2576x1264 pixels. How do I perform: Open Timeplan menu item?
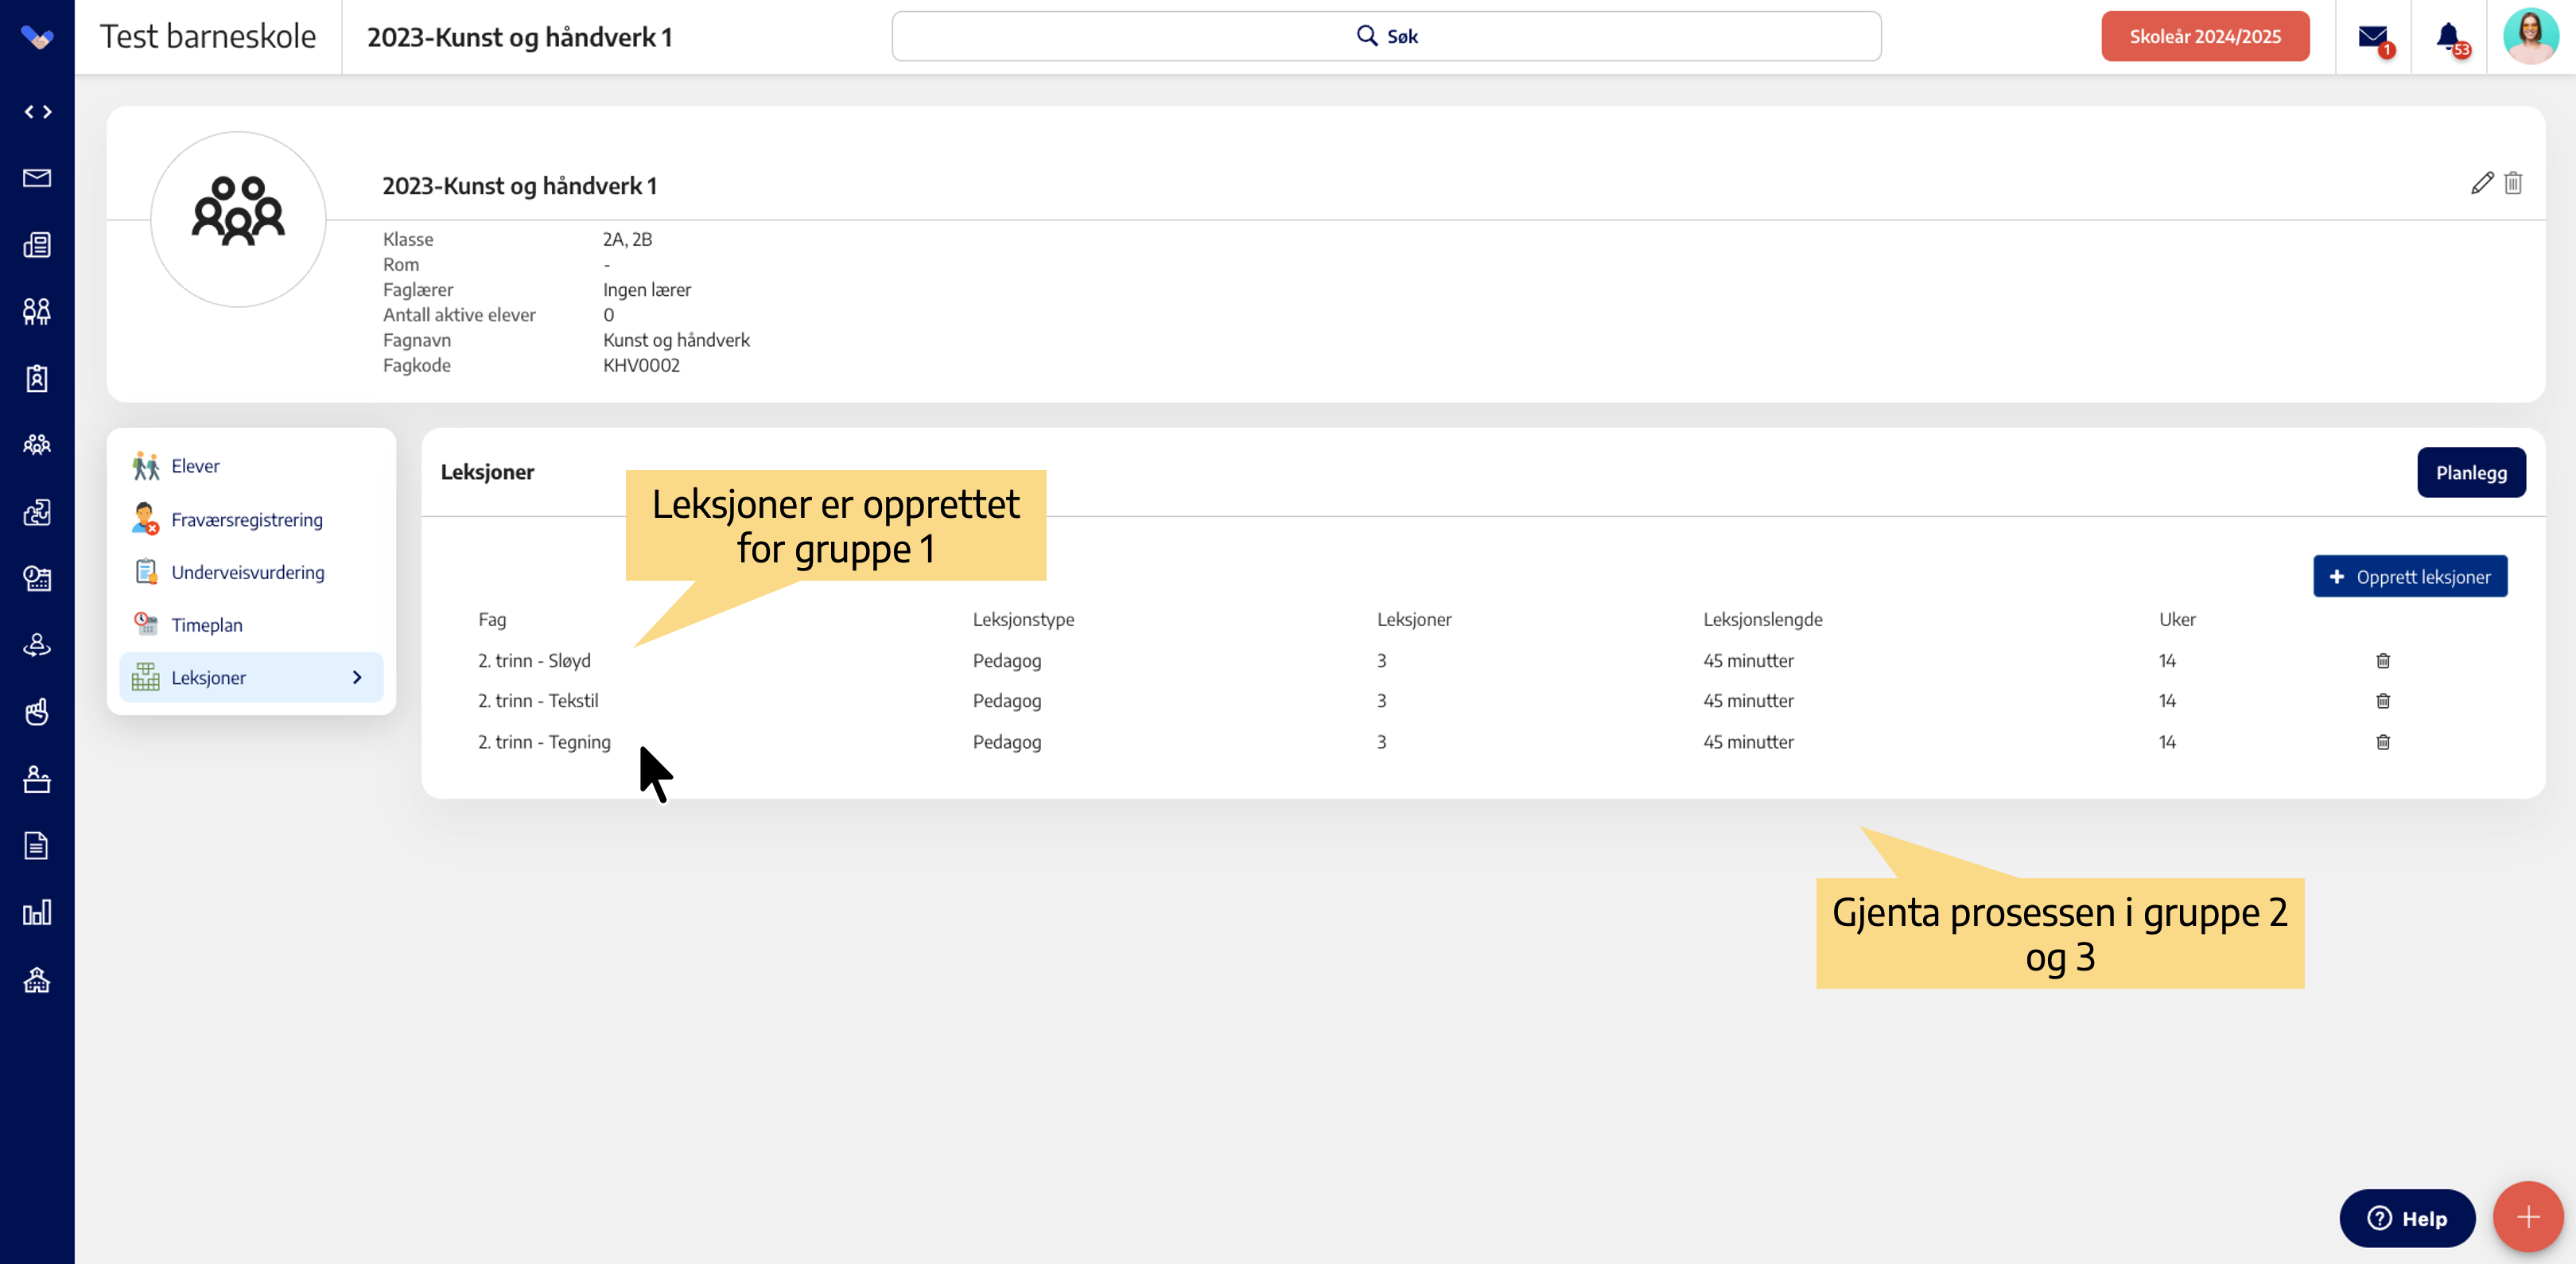[251, 625]
